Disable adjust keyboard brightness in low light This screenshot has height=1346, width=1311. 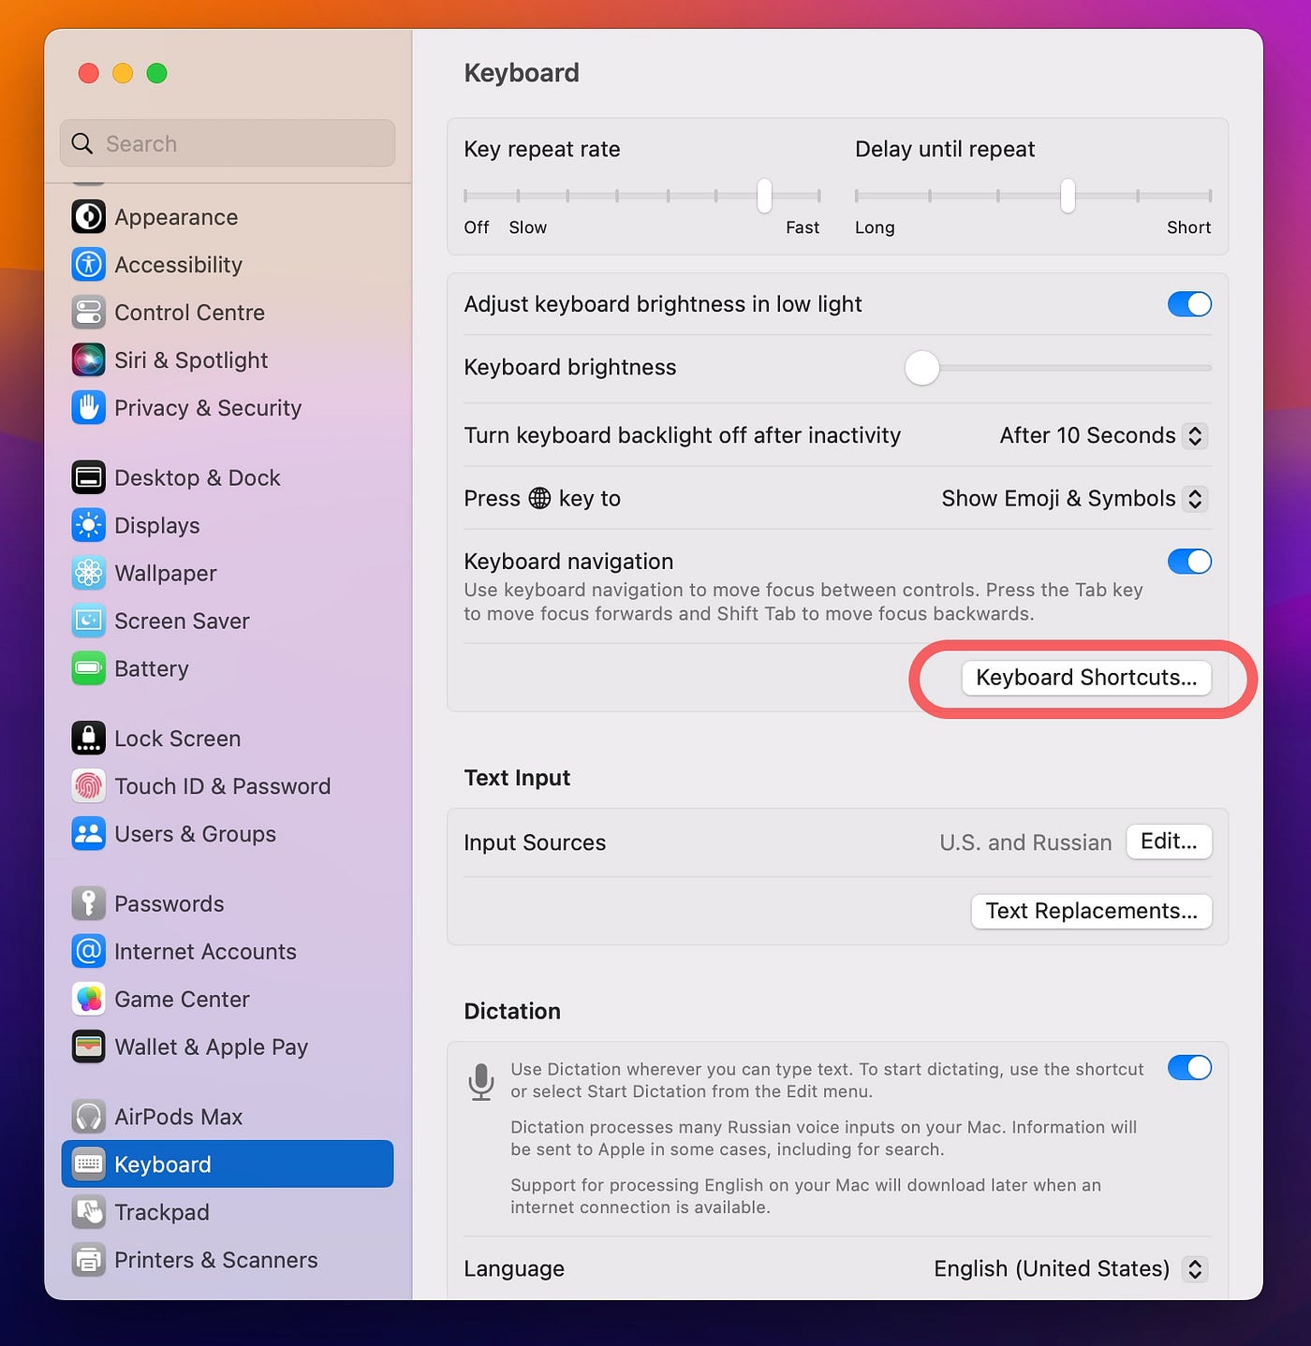point(1189,304)
